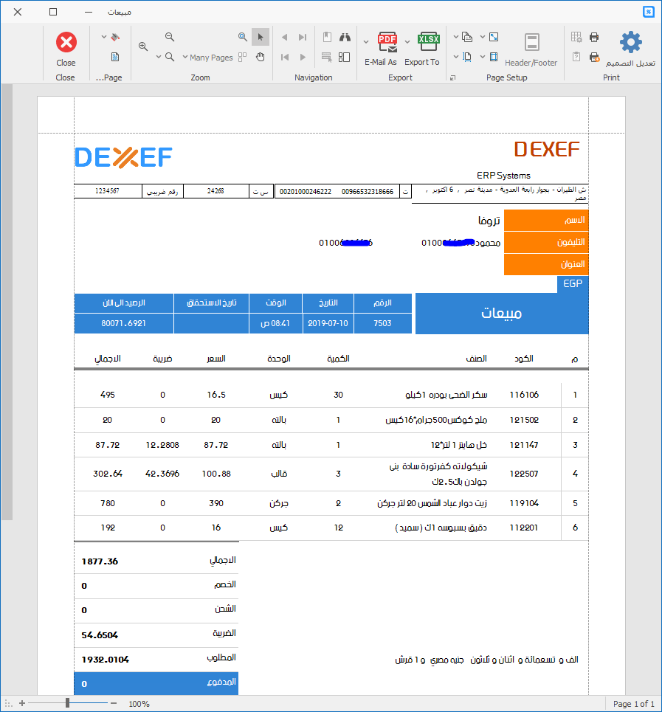Zoom in using the plus magnifier icon
This screenshot has height=712, width=662.
click(x=143, y=46)
